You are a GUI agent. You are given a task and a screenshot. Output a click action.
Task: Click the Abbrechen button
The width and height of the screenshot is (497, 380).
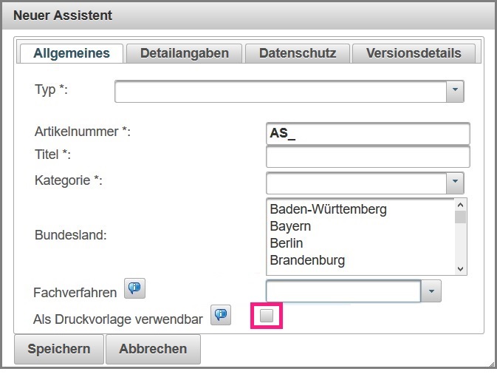point(153,349)
